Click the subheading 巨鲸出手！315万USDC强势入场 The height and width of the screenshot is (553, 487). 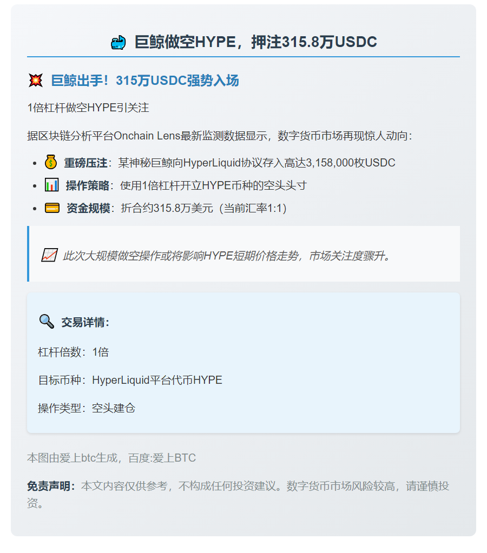click(145, 81)
